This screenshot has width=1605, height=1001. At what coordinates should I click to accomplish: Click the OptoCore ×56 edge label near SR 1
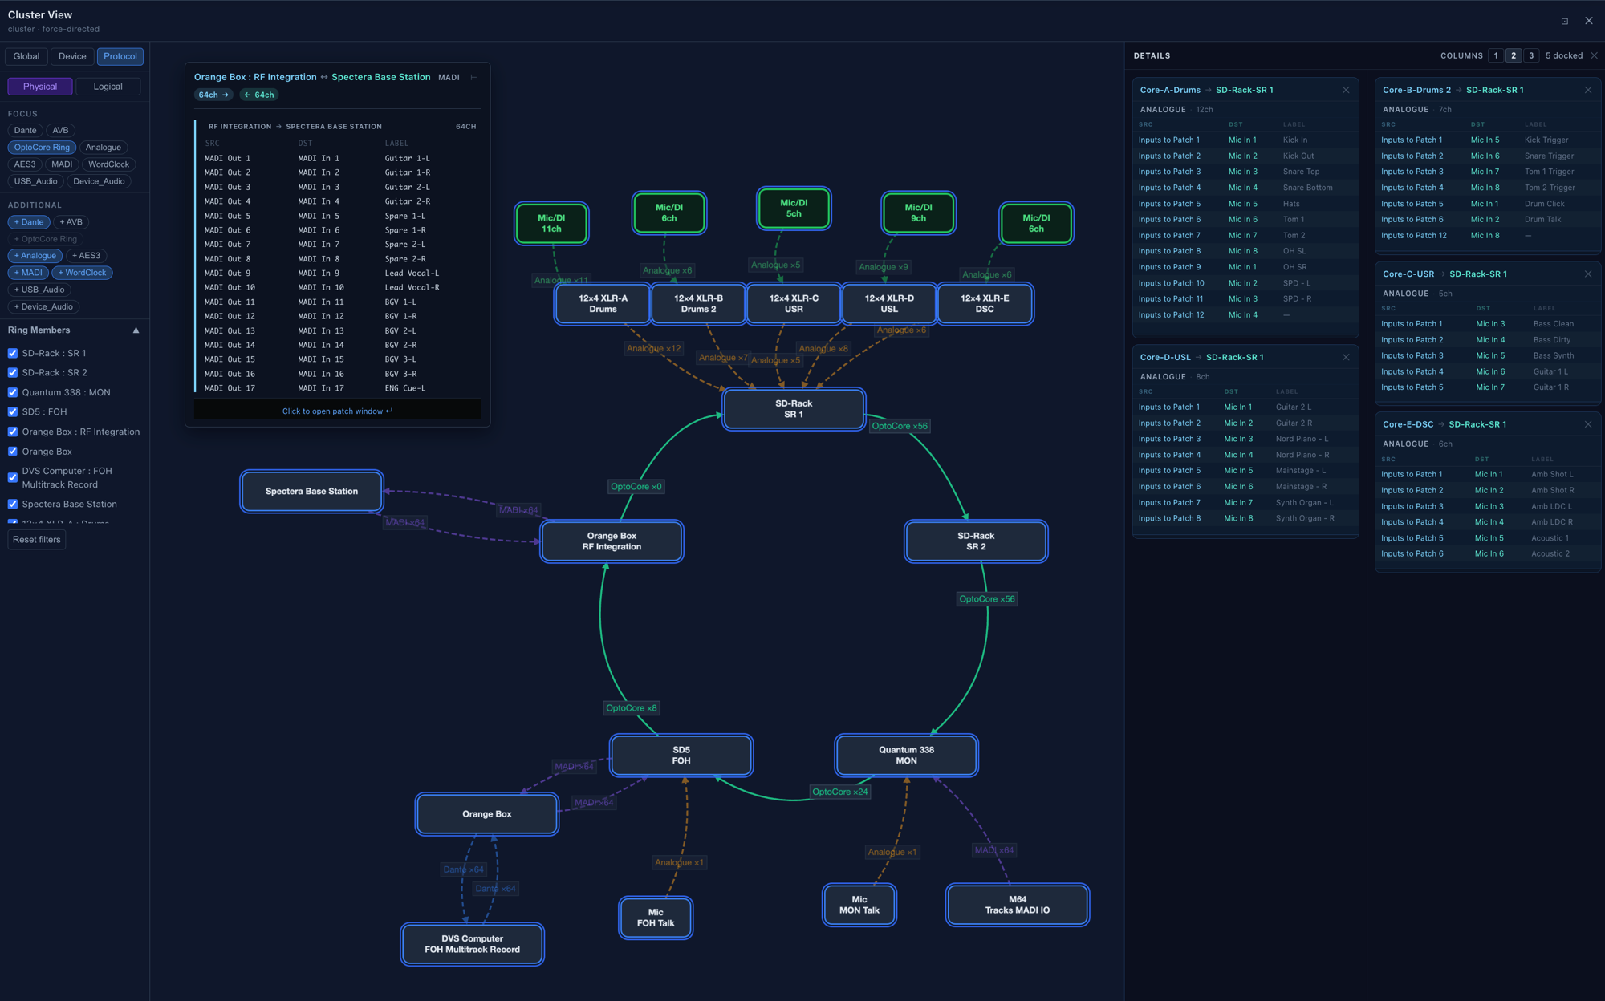point(900,426)
